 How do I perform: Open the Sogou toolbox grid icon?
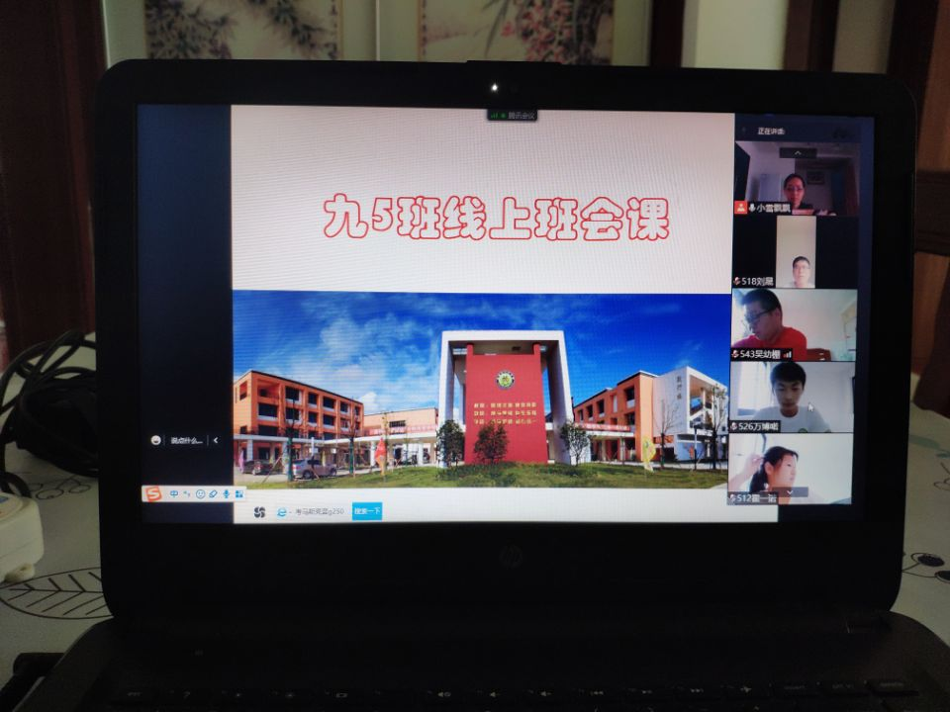(239, 492)
